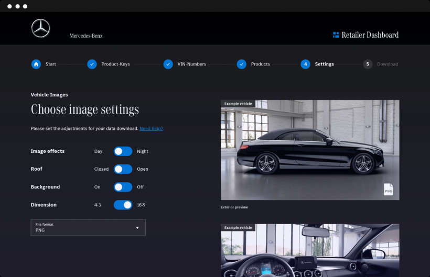Click the Mercedes-Benz wordmark
Viewport: 430px width, 277px height.
pos(86,36)
